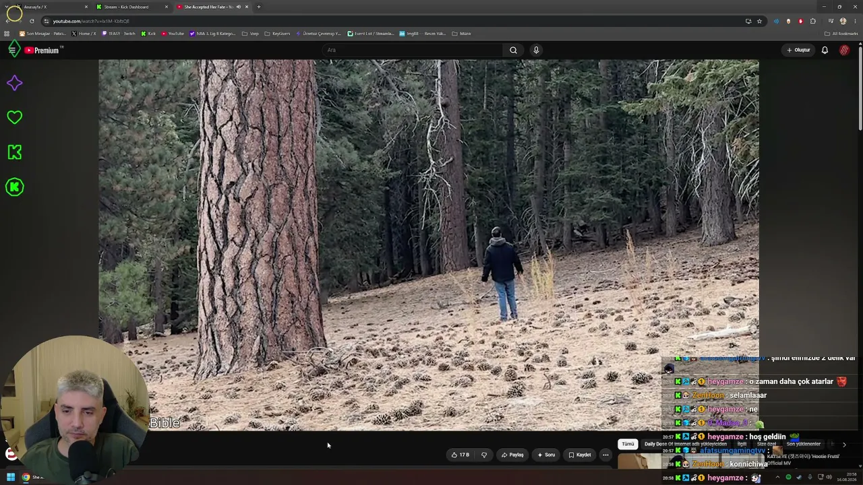The width and height of the screenshot is (863, 485).
Task: Open YouTube notifications bell
Action: click(825, 50)
